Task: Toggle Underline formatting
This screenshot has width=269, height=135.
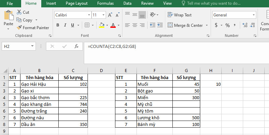Action: 72,25
